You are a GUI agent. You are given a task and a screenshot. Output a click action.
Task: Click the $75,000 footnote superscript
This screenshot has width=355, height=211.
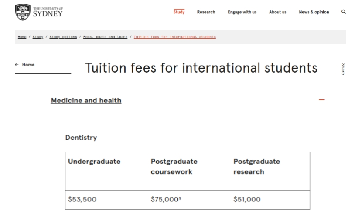click(180, 198)
